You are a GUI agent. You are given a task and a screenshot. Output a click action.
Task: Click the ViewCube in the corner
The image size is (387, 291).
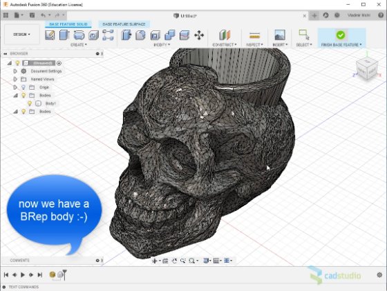coord(367,68)
